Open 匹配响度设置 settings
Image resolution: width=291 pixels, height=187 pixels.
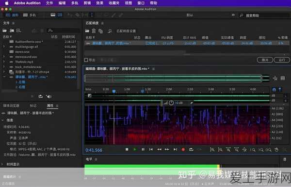tap(126, 31)
